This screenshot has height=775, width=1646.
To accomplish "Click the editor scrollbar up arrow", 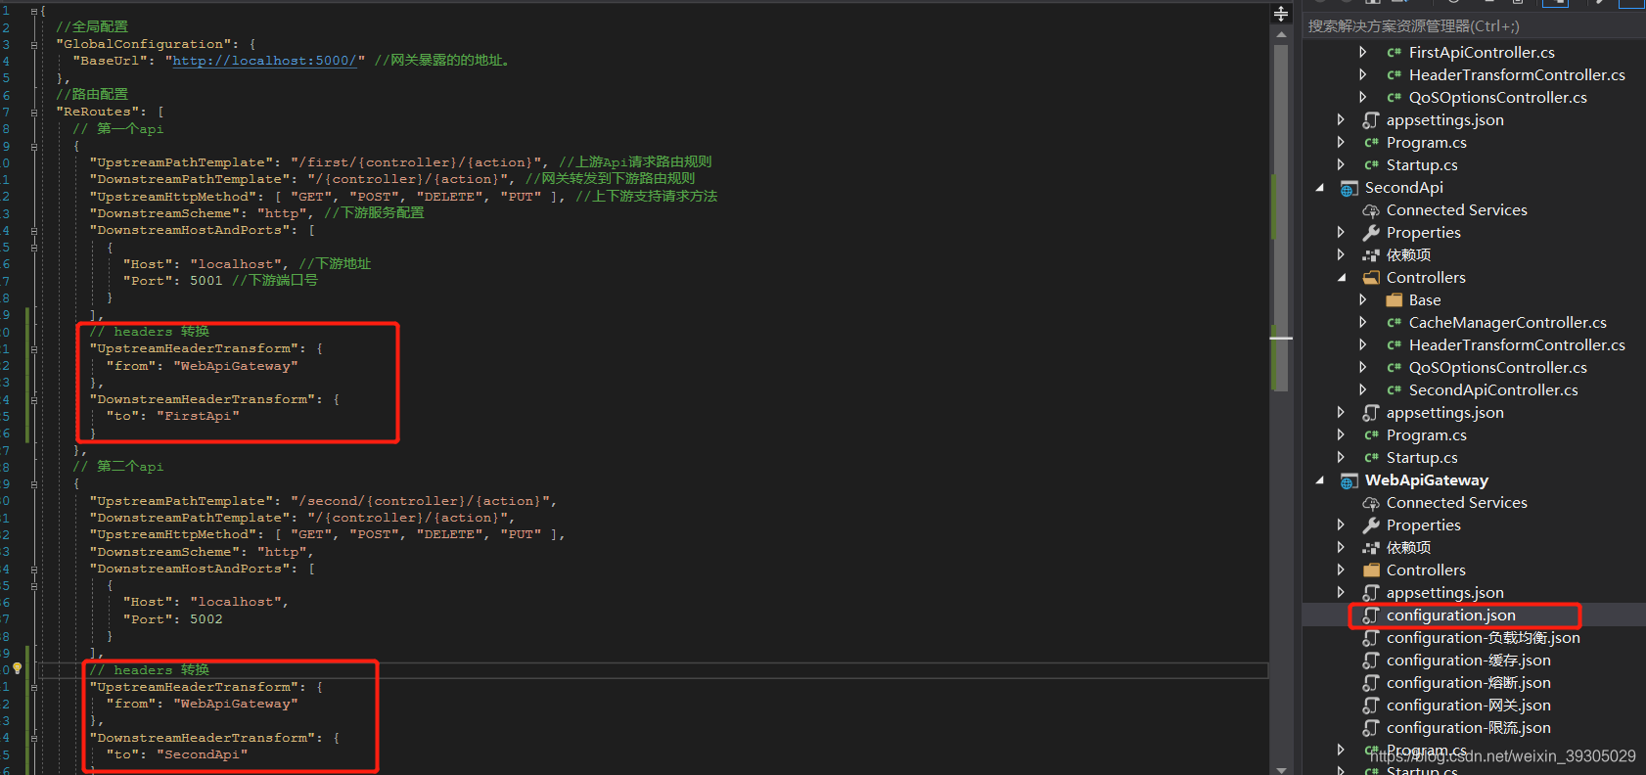I will (1281, 34).
